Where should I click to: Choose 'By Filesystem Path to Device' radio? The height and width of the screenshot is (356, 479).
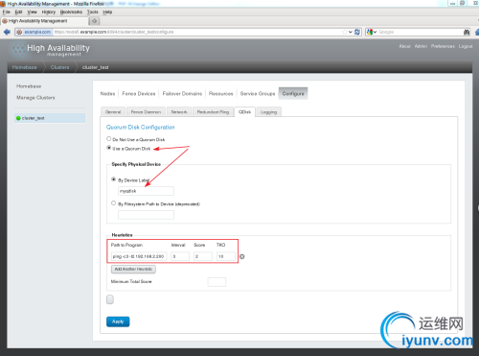pos(113,203)
